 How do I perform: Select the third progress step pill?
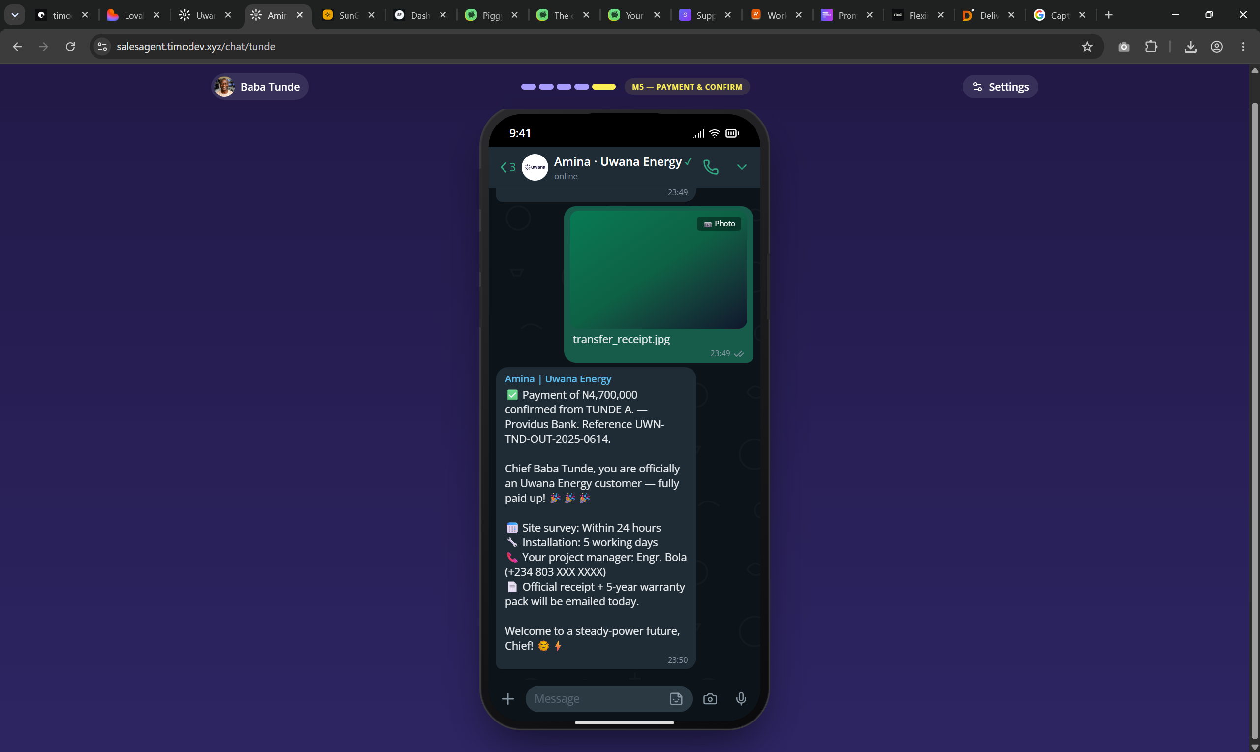[564, 87]
